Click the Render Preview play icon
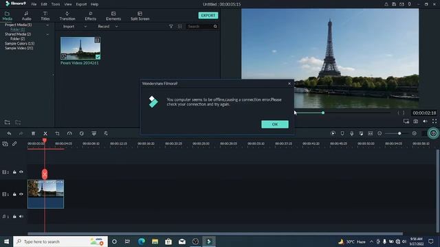 [333, 133]
